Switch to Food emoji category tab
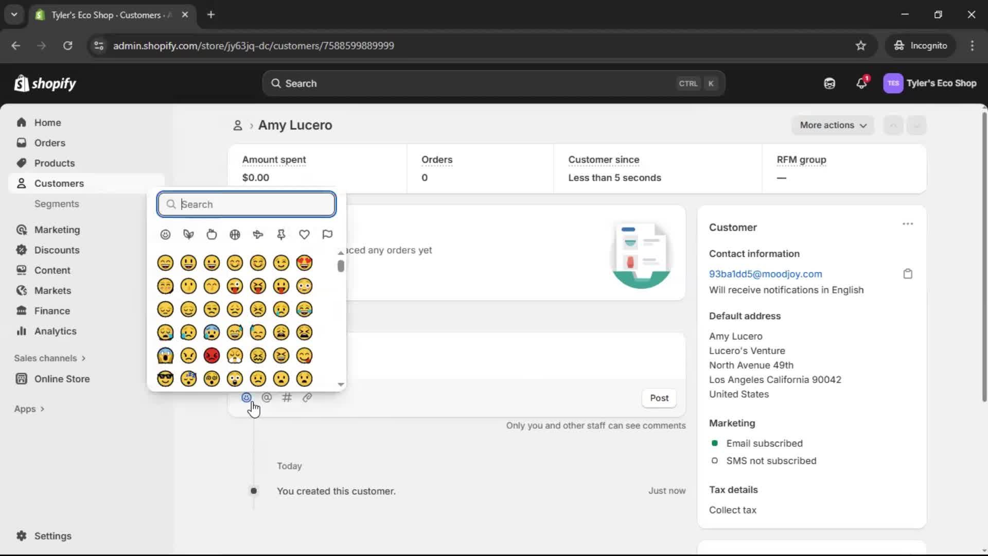 (211, 235)
